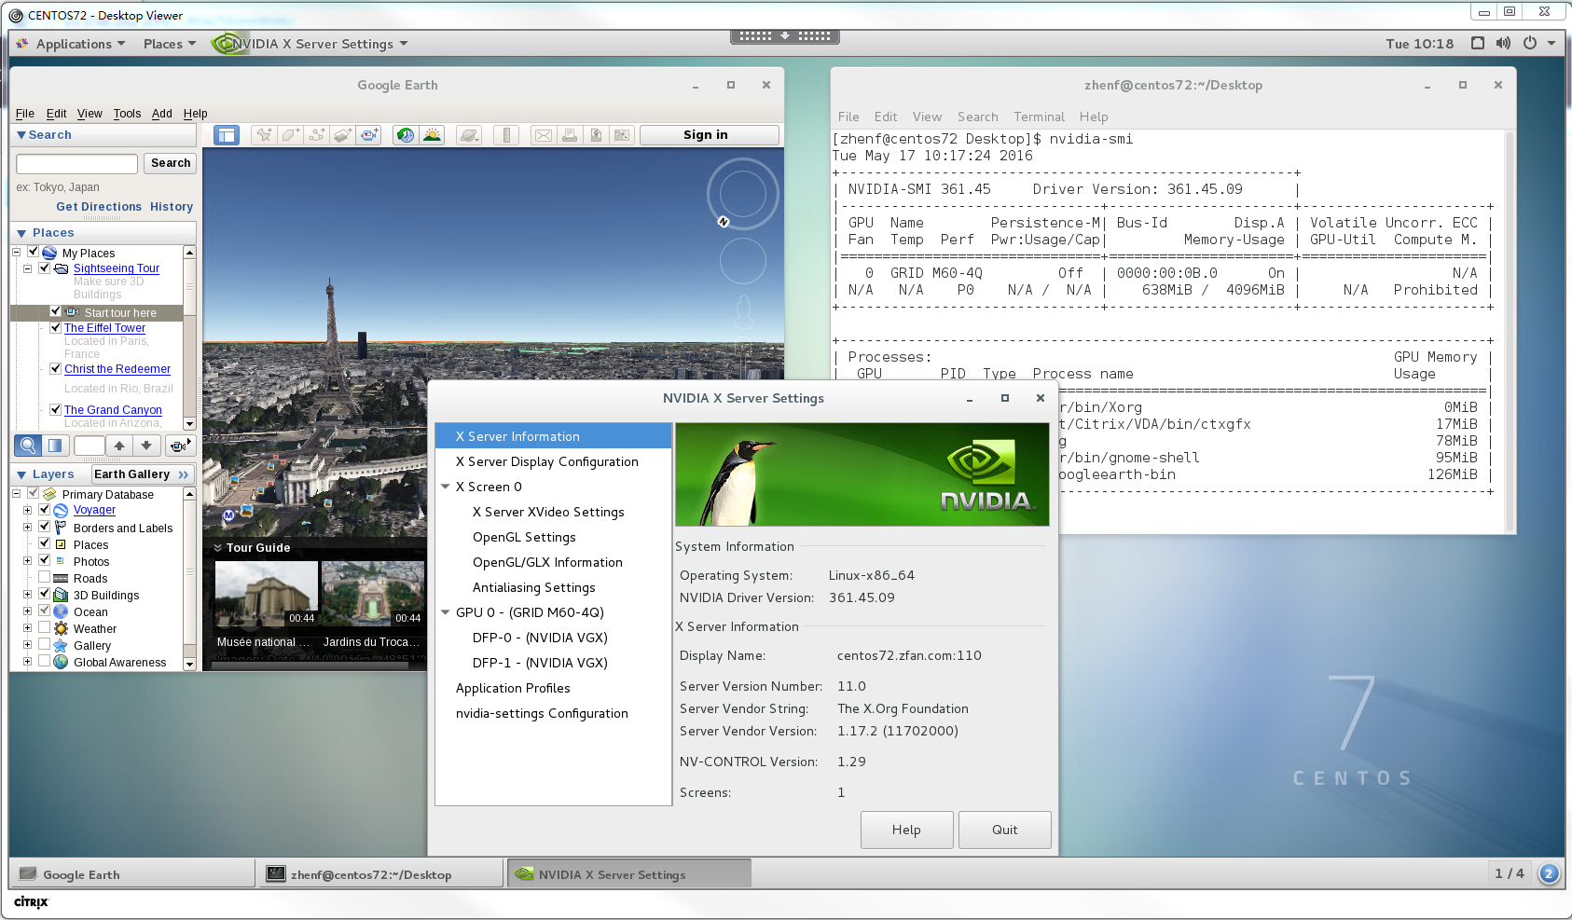
Task: Toggle sunlight across the landscape icon
Action: coord(432,135)
